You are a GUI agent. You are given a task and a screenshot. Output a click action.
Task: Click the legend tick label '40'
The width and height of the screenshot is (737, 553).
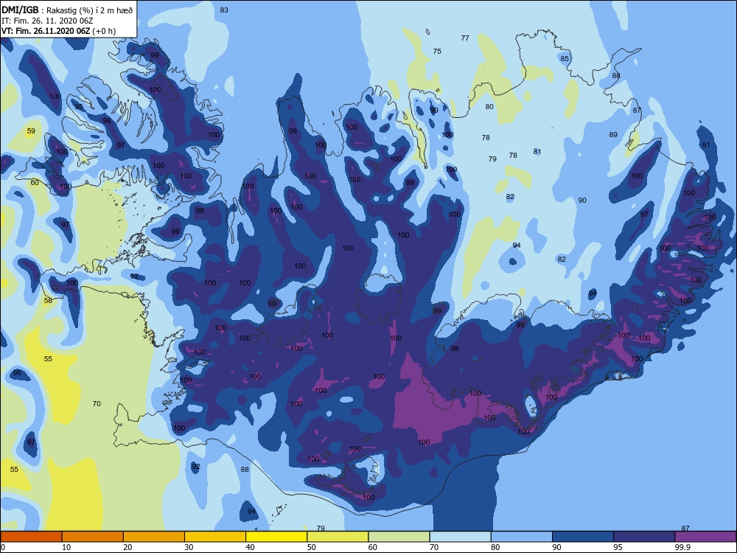pyautogui.click(x=250, y=547)
